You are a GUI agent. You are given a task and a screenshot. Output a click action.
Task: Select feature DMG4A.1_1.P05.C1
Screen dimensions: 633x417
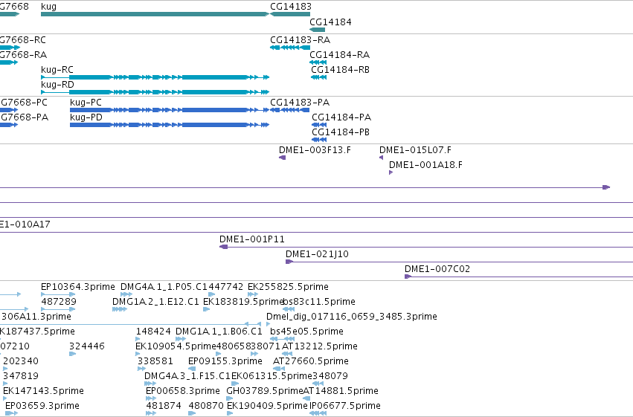126,294
